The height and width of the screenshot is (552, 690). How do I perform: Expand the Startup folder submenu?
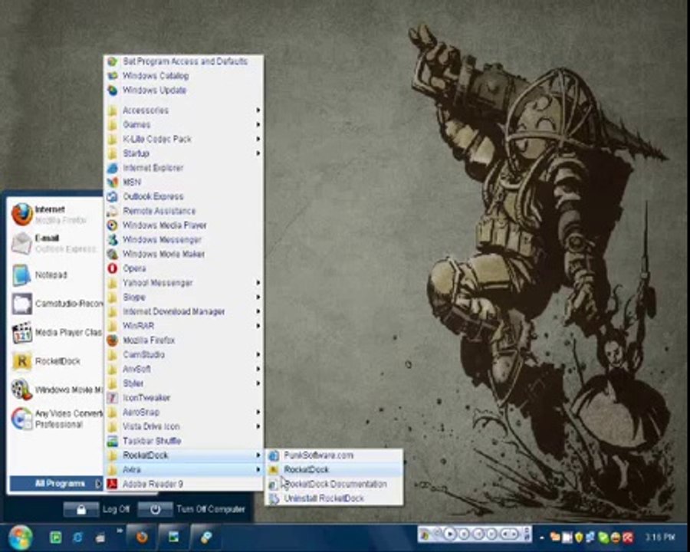coord(184,153)
